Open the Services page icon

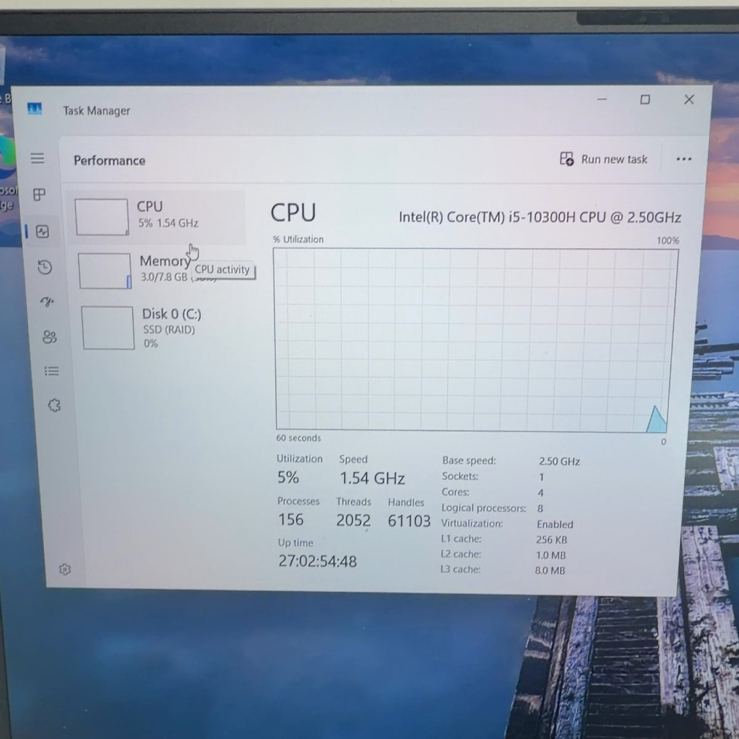point(54,405)
